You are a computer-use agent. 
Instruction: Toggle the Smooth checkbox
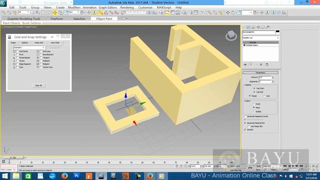click(245, 129)
